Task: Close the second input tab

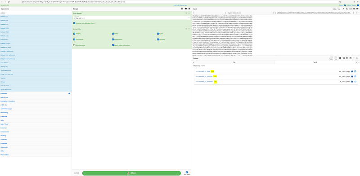Action: pyautogui.click(x=353, y=13)
